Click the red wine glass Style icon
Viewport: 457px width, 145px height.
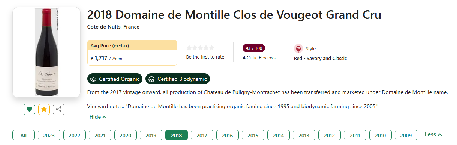pos(298,49)
